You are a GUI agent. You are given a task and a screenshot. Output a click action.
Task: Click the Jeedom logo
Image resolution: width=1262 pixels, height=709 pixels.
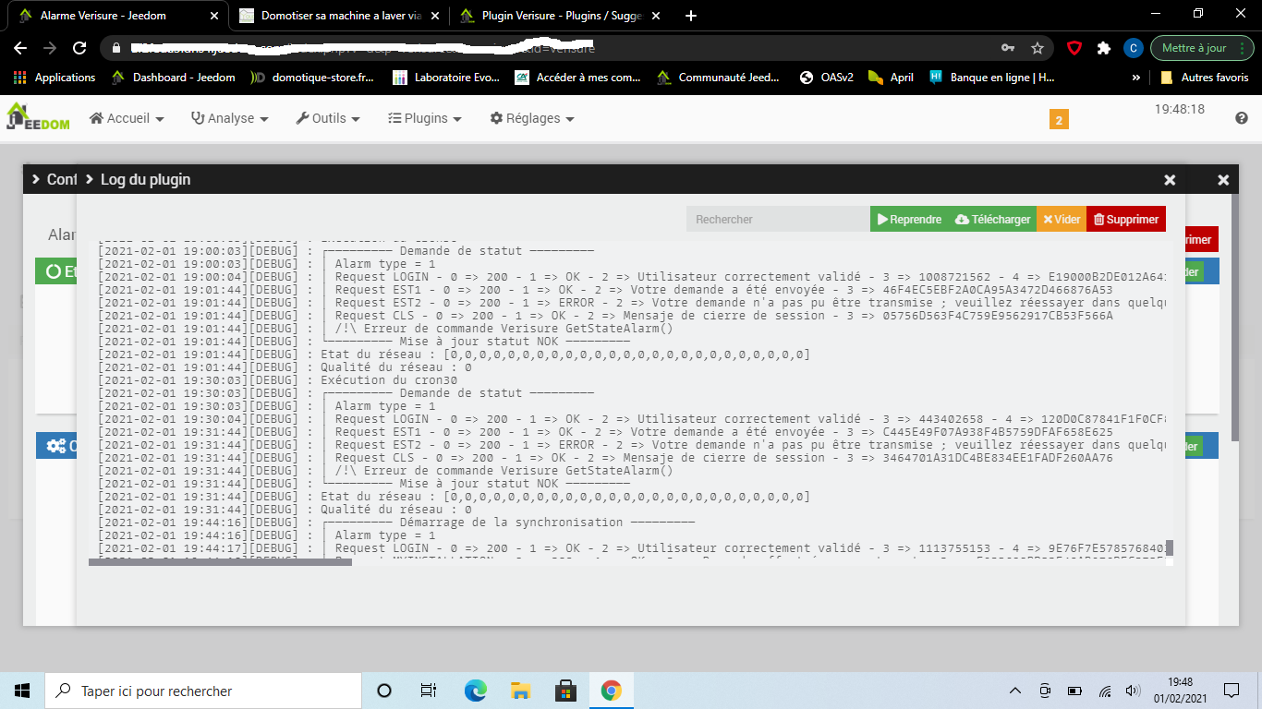(38, 117)
